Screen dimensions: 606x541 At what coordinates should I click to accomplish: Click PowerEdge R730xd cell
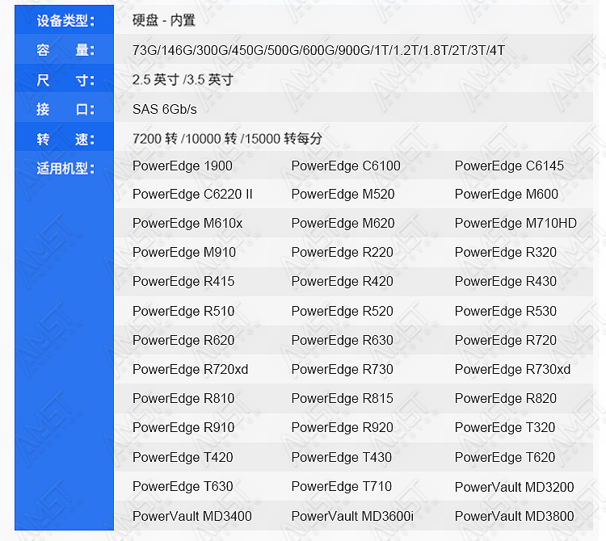(512, 370)
